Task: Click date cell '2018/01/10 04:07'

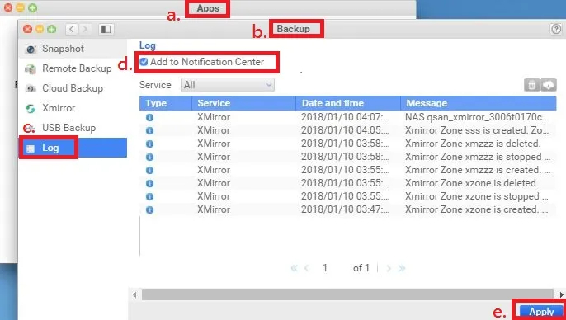Action: 346,117
